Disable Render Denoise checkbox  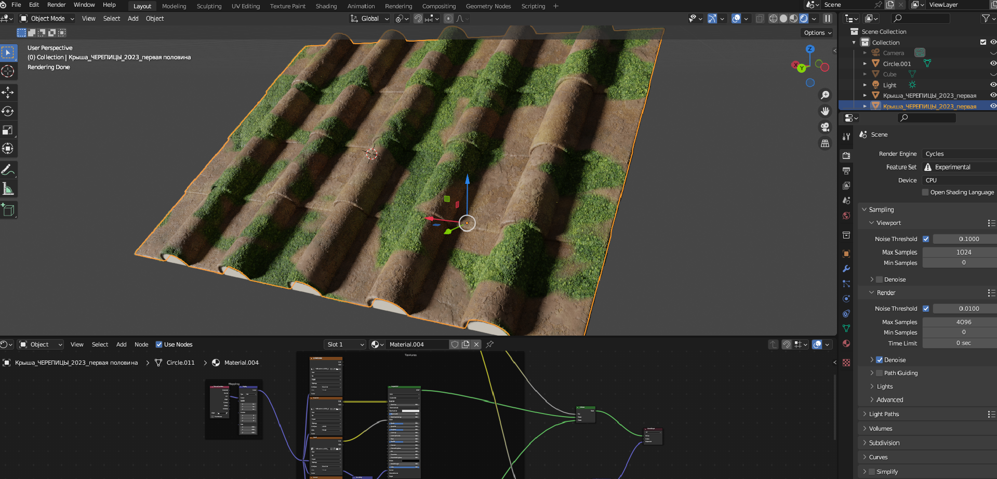coord(880,360)
